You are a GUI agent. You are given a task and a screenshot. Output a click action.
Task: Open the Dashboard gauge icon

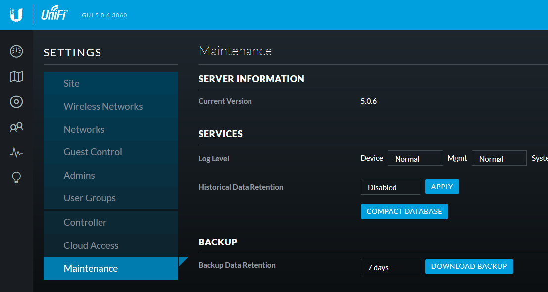16,51
